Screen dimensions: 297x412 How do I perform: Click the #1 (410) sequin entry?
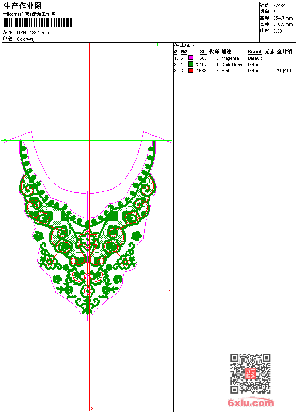click(285, 71)
